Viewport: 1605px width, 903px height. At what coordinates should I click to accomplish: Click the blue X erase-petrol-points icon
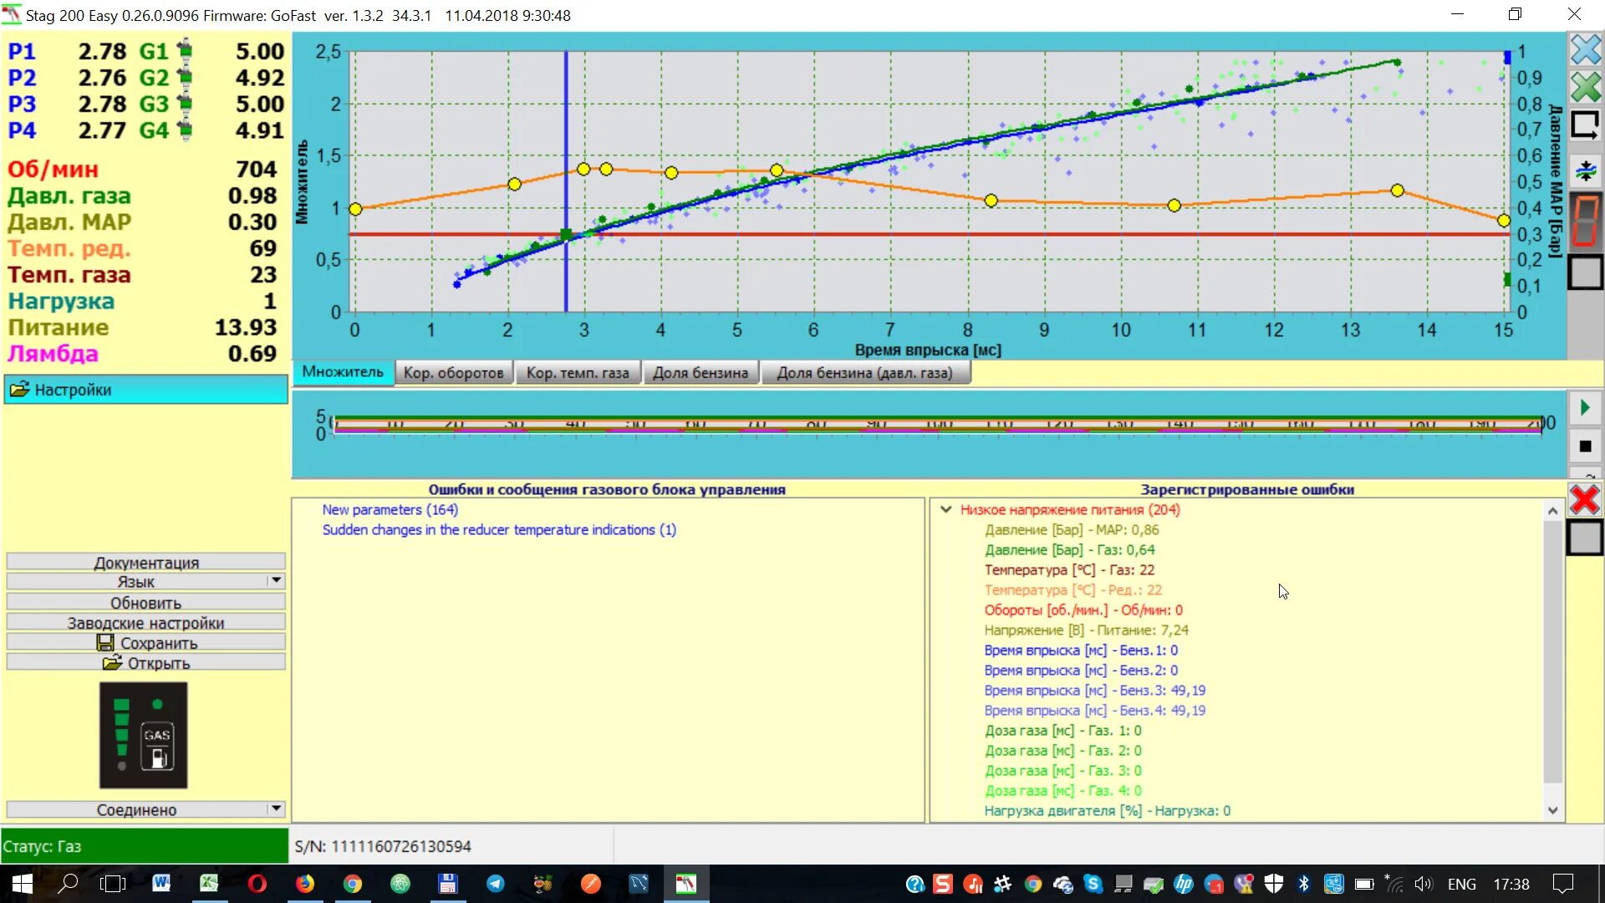point(1585,50)
